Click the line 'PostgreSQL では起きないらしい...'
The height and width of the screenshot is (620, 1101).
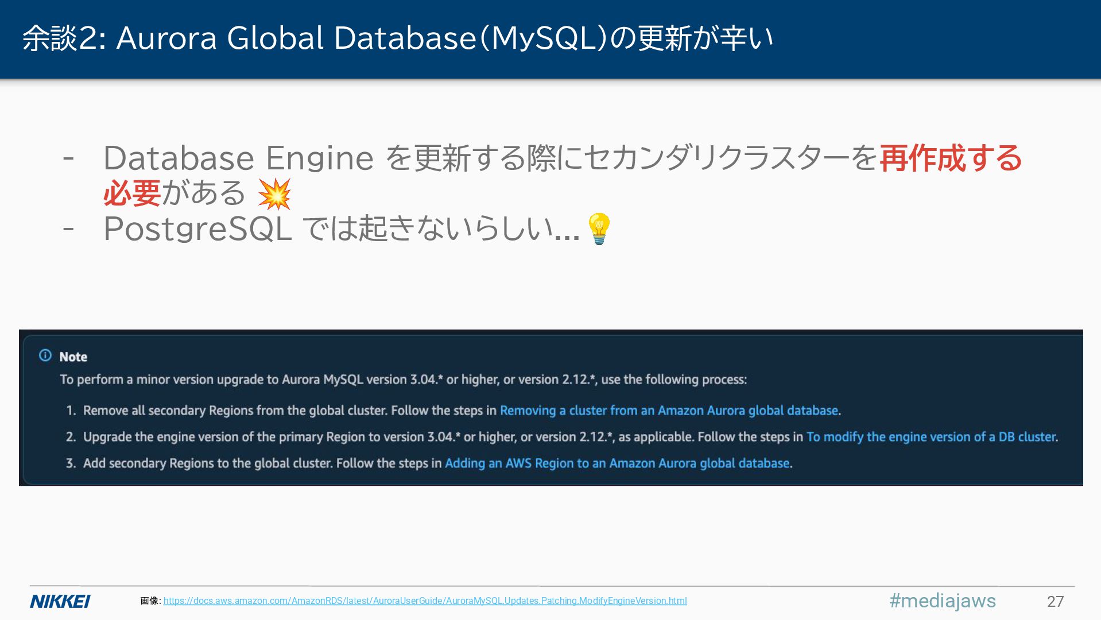click(342, 229)
